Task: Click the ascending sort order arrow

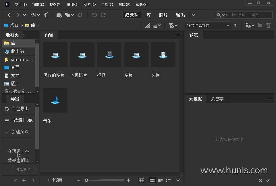Action: click(x=235, y=25)
